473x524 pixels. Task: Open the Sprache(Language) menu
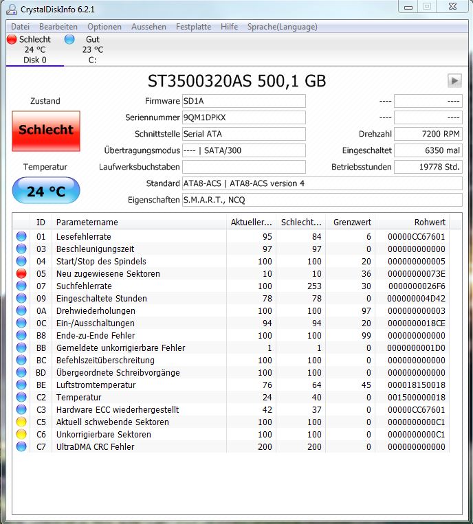283,27
